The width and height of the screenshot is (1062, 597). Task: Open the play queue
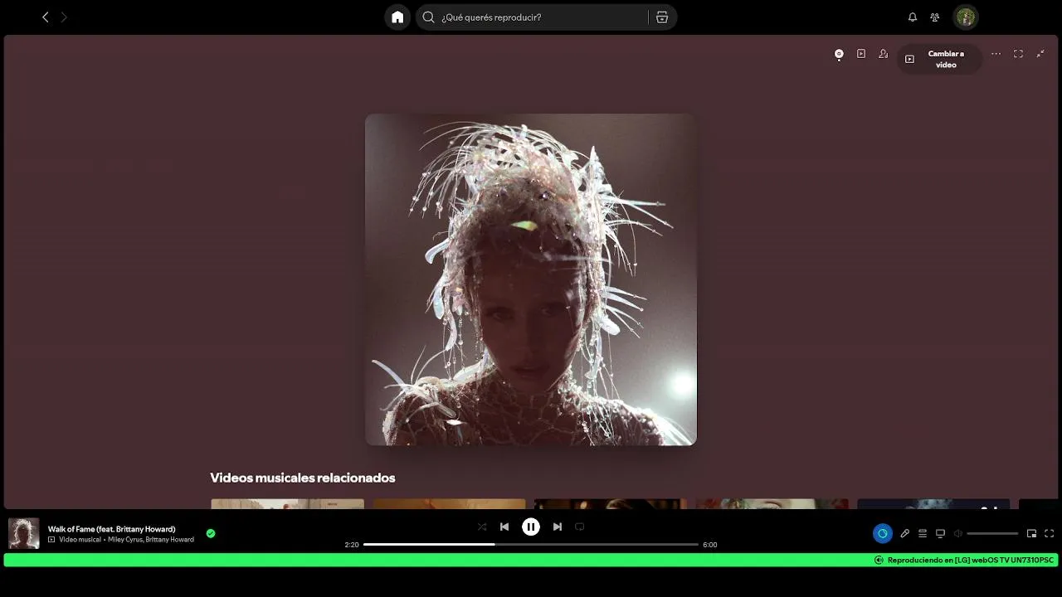click(923, 533)
